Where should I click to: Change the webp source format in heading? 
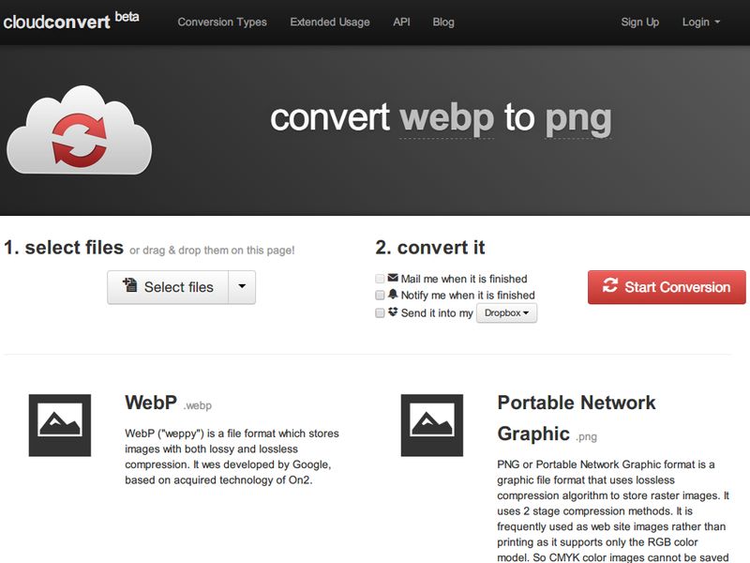tap(447, 119)
